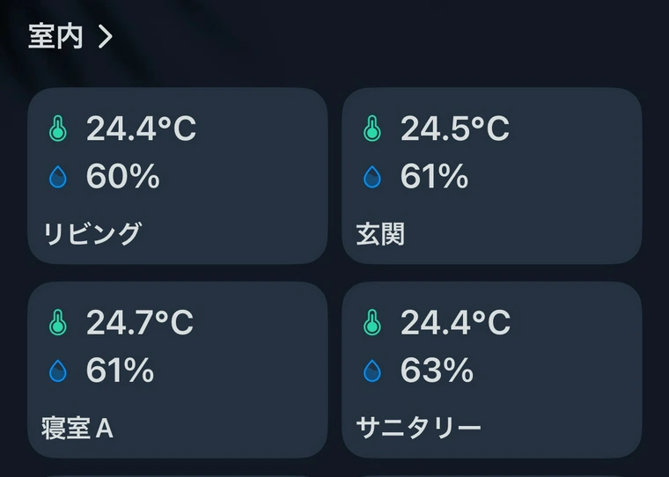
Task: Tap the 24.7°C reading in 寝室 A
Action: point(139,323)
